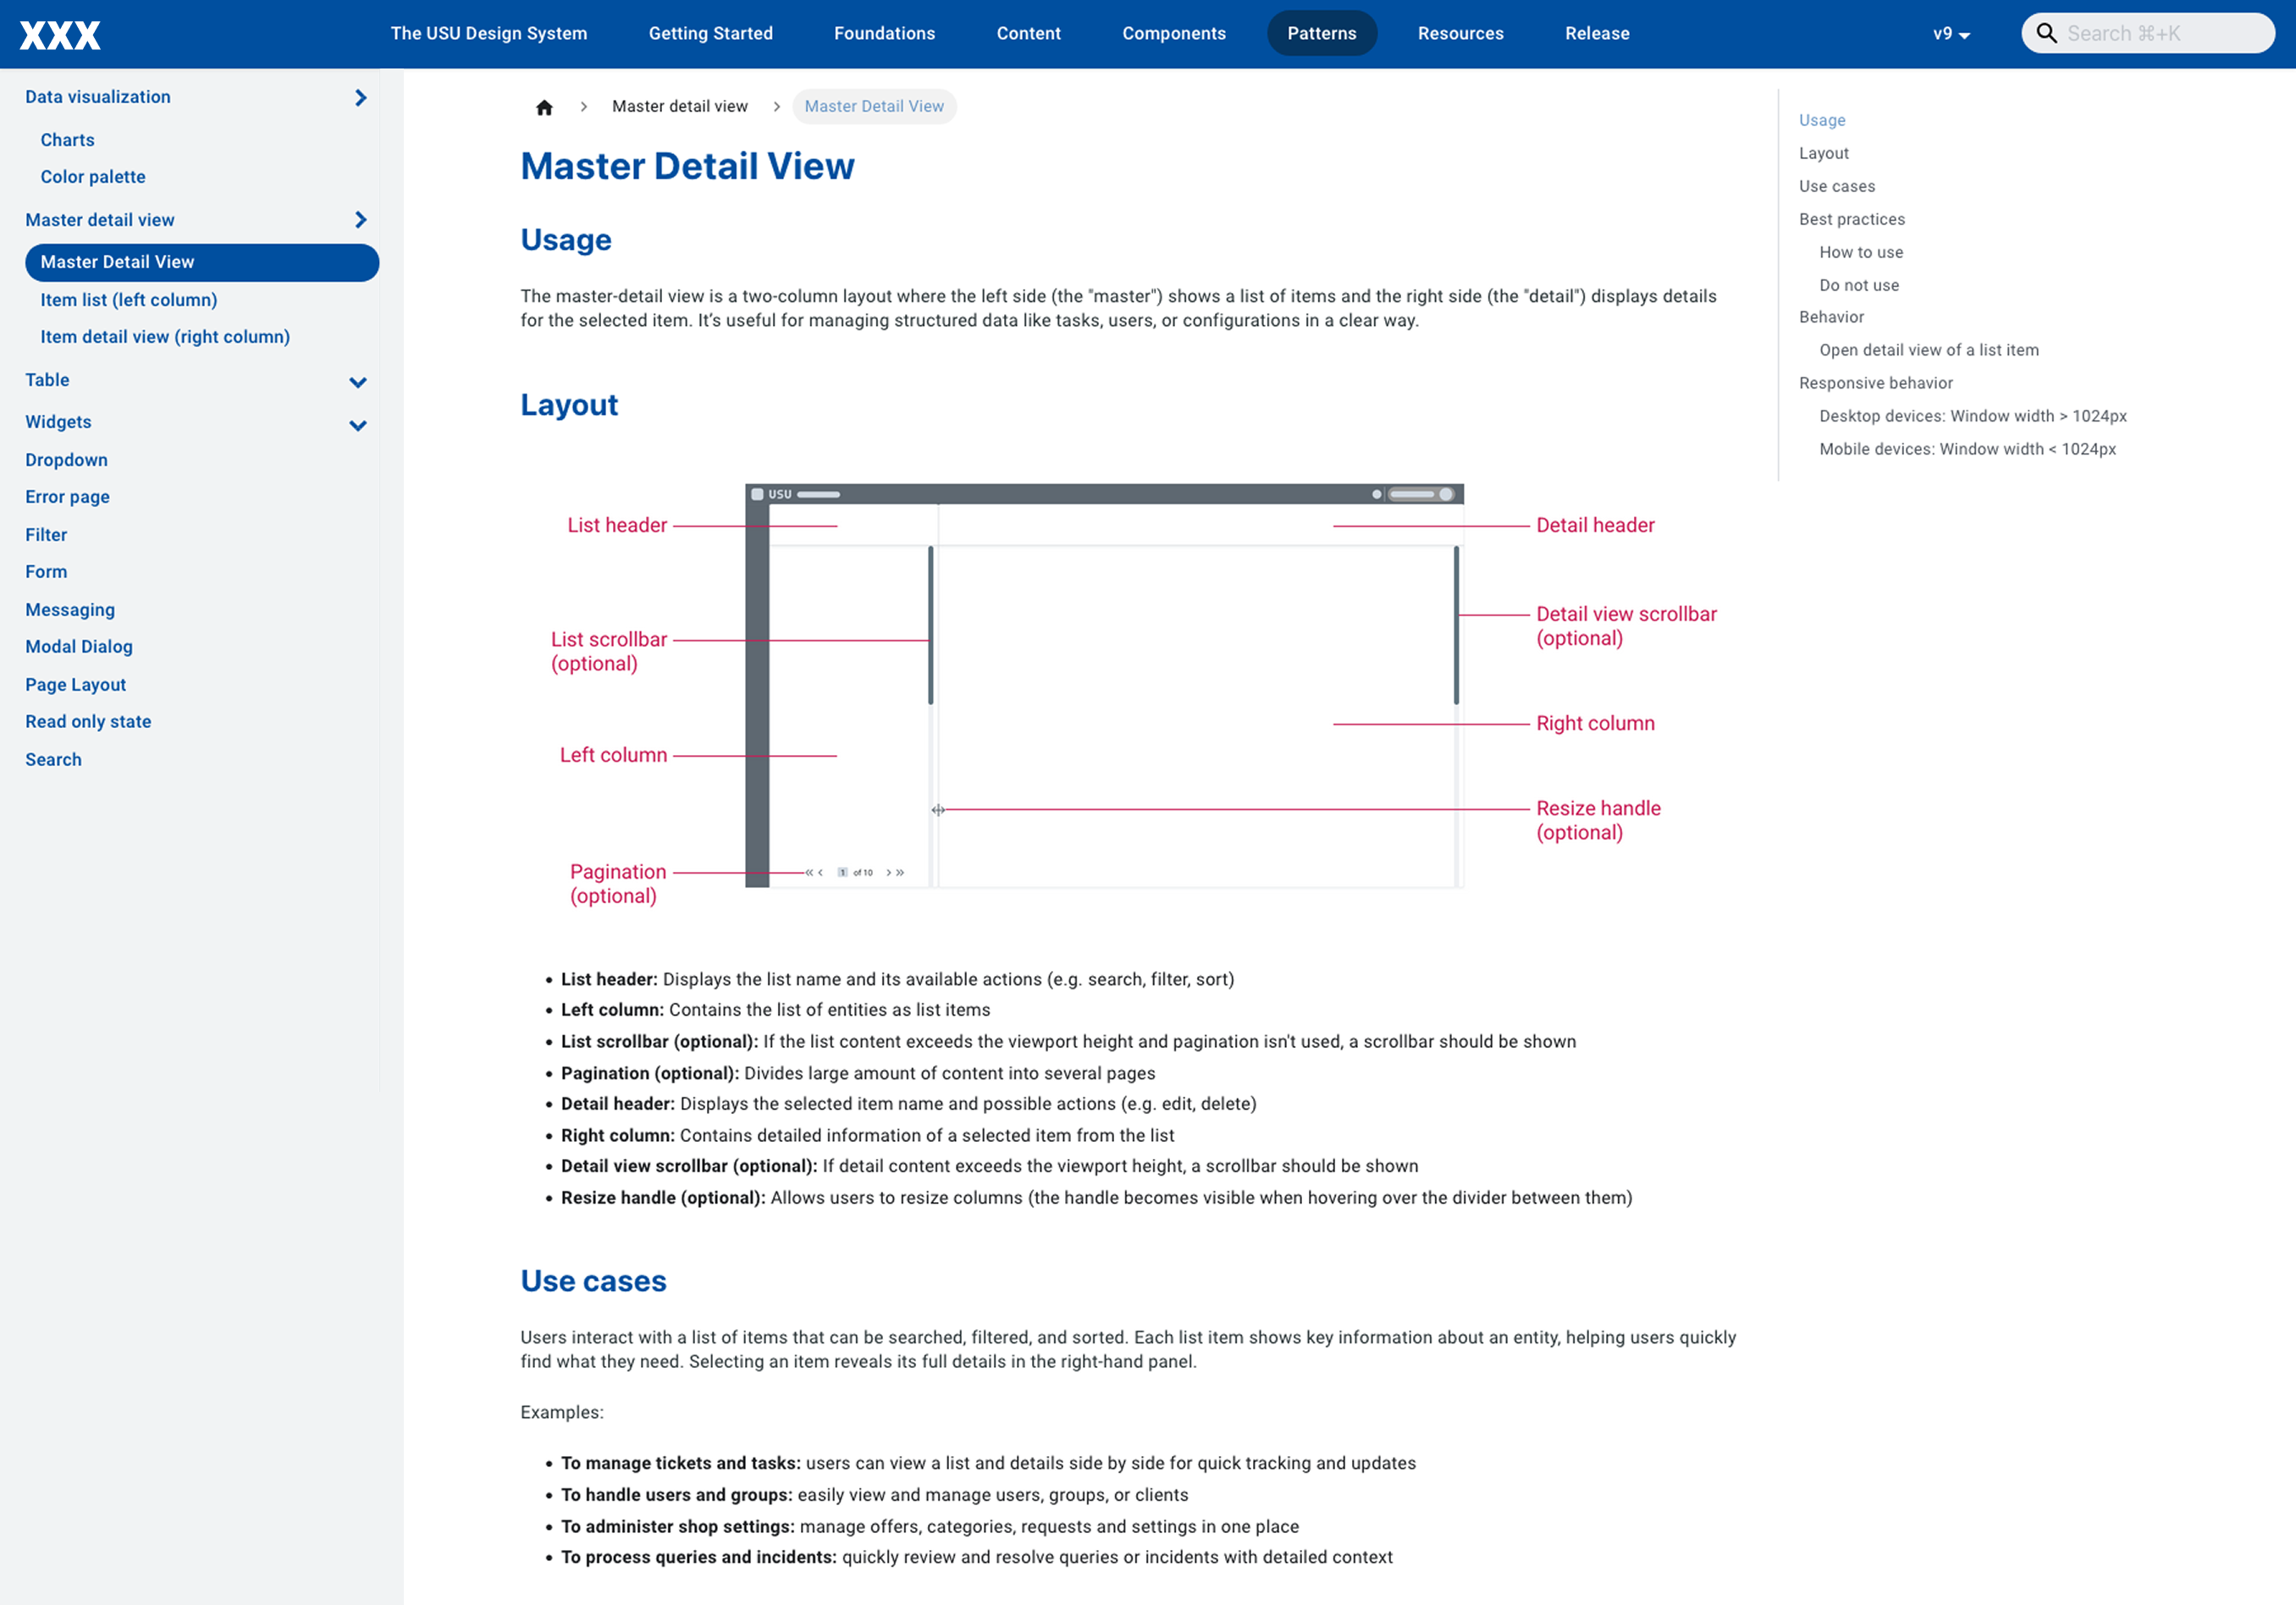Click first breadcrumb separator chevron
The height and width of the screenshot is (1605, 2296).
click(x=583, y=107)
